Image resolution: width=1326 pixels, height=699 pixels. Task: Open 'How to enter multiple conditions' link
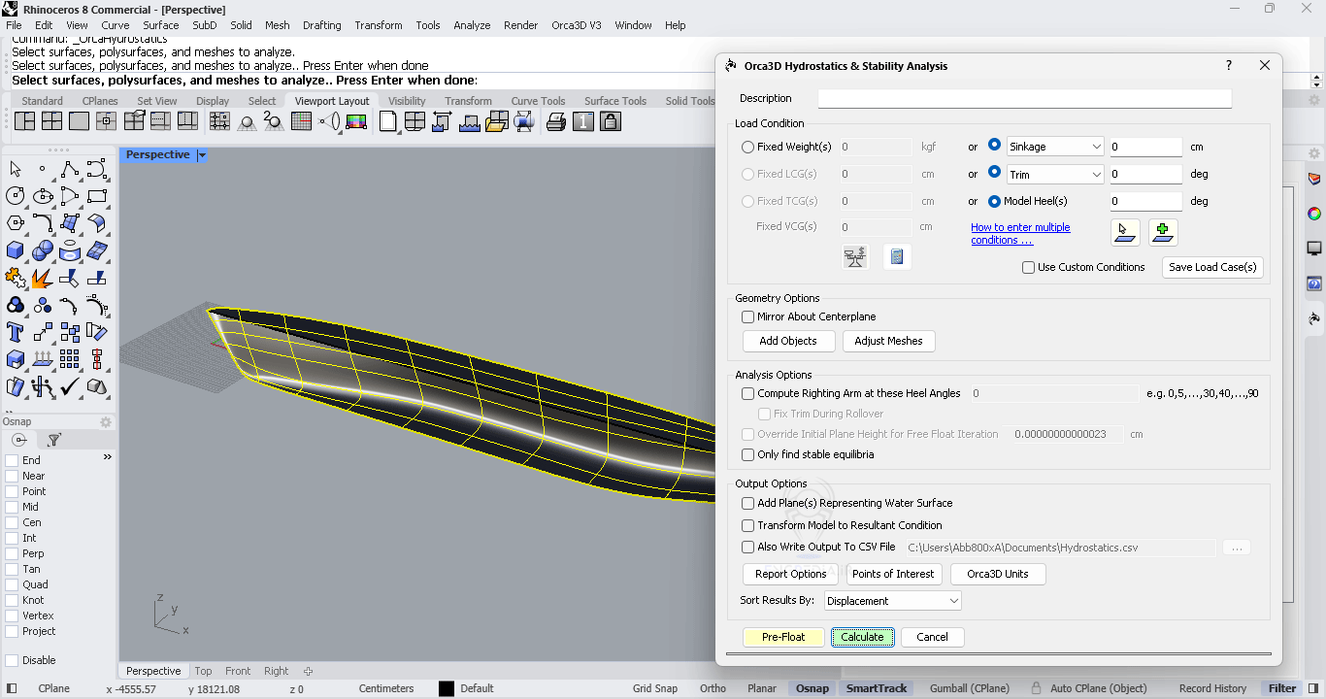(1020, 234)
